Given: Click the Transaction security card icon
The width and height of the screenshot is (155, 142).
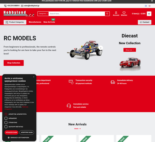Looking at the screenshot, I should click(71, 82).
